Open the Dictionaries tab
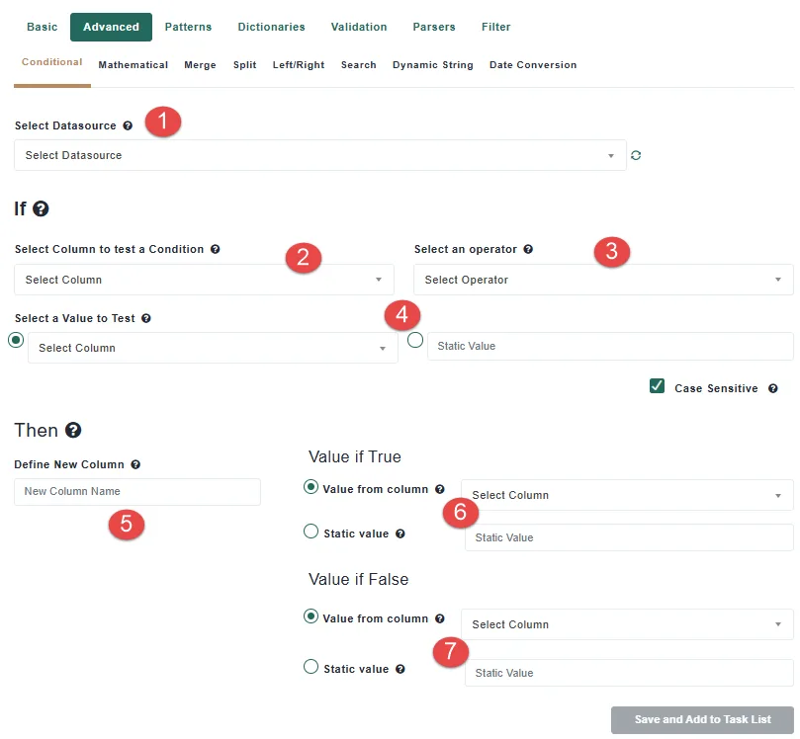The width and height of the screenshot is (800, 739). (271, 27)
